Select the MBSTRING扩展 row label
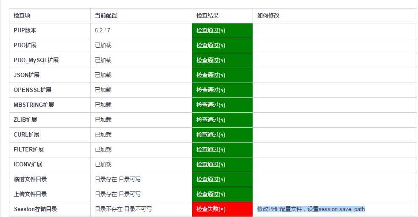Viewport: 418px width, 217px height. pos(34,105)
